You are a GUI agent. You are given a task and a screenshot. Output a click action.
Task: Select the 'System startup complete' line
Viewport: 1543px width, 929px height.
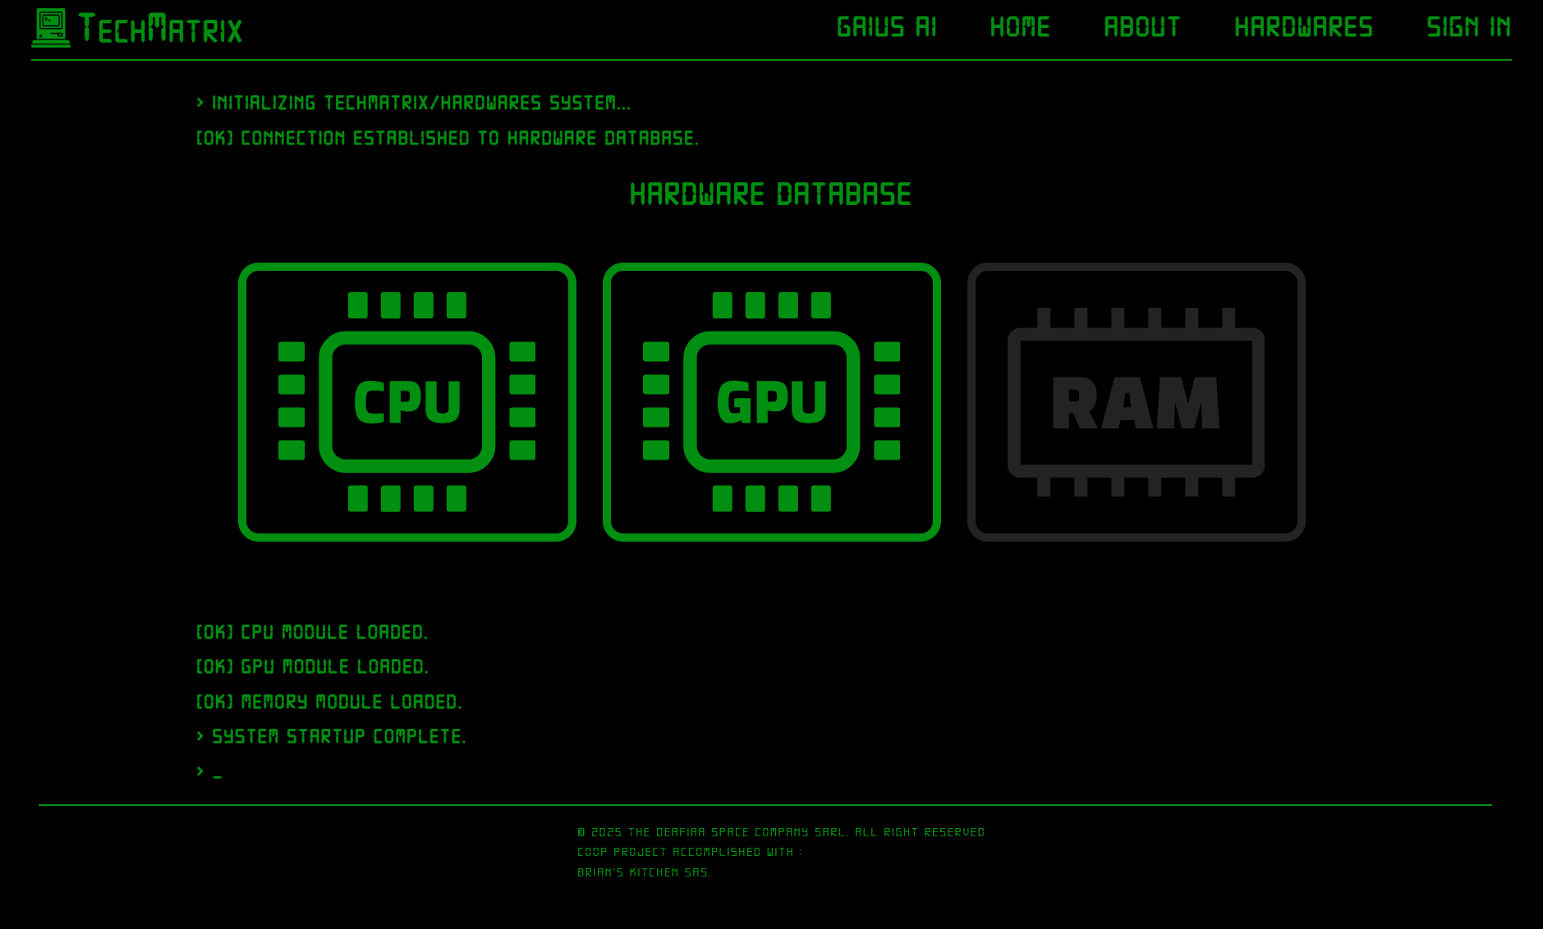[332, 736]
